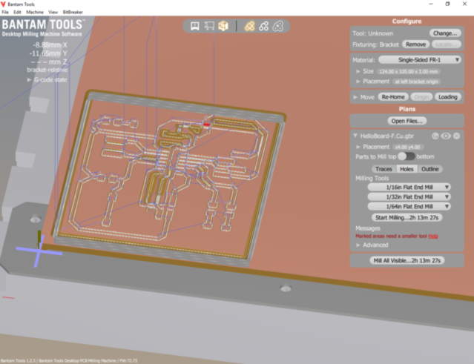Image resolution: width=474 pixels, height=364 pixels.
Task: Click the -8.88mm X coordinate readout
Action: click(50, 45)
